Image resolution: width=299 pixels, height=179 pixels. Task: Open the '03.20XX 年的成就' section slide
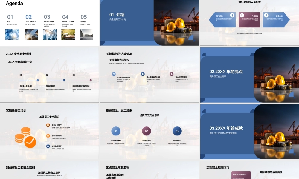pyautogui.click(x=250, y=132)
